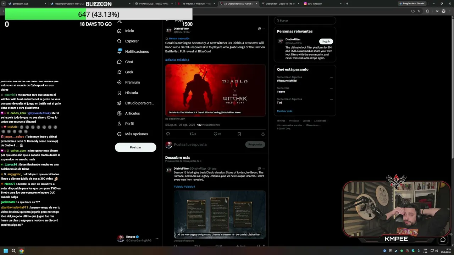Click the ESP LAA language indicator
This screenshot has height=255, width=454.
(x=425, y=251)
